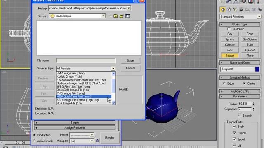Open the View Menu icon in dialog
The height and width of the screenshot is (148, 264).
tap(128, 16)
